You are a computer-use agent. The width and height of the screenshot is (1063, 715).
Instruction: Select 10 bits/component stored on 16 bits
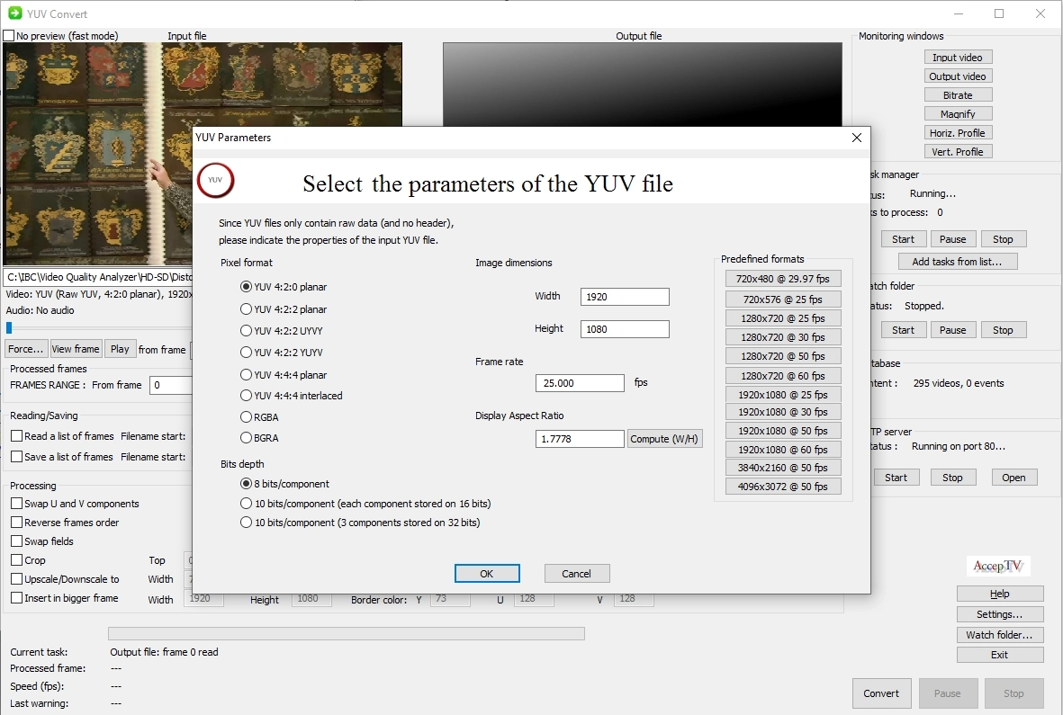coord(246,504)
